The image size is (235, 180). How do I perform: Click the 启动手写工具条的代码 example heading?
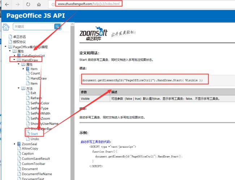96,142
